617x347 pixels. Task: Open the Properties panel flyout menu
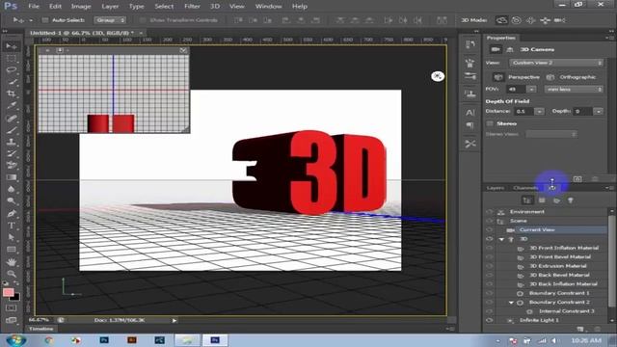609,38
